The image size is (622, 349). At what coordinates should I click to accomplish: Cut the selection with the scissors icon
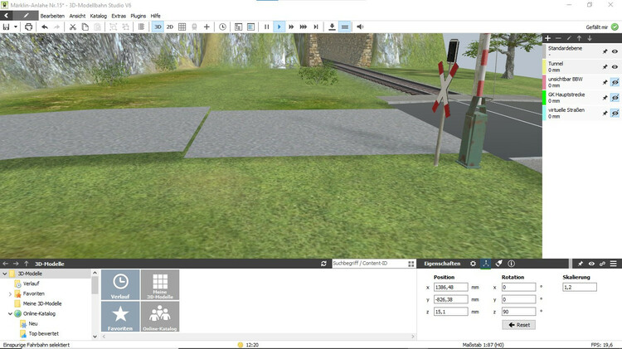click(73, 27)
